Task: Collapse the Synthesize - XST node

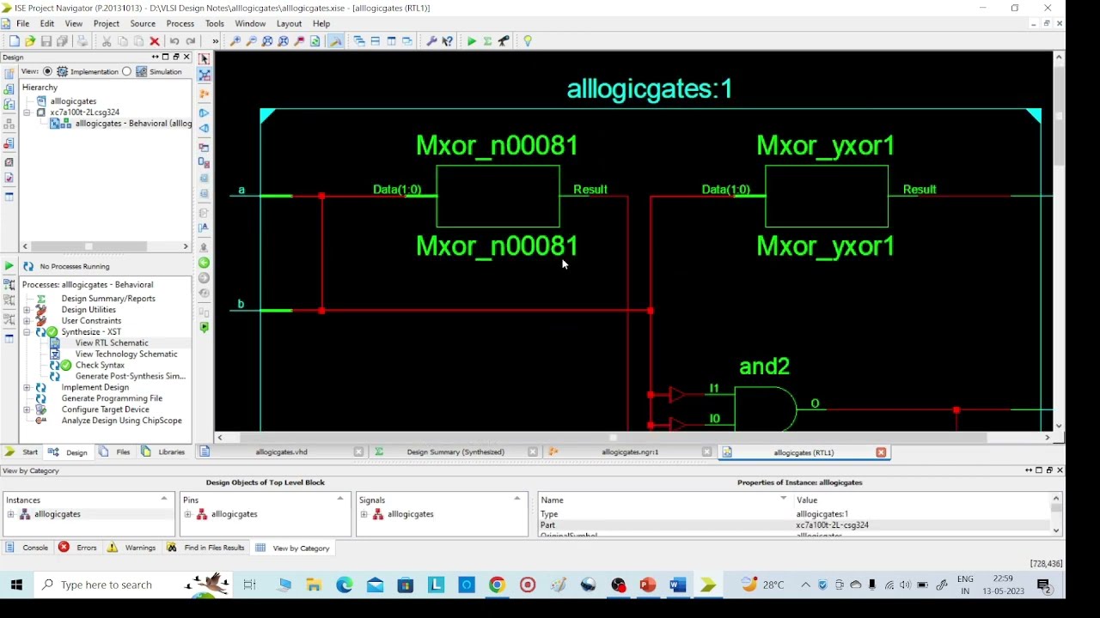Action: pos(27,332)
